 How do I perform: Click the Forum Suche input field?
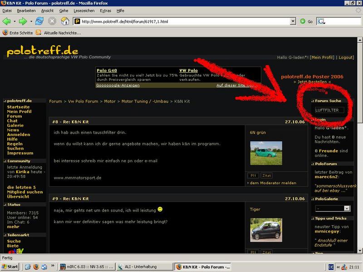(329, 110)
